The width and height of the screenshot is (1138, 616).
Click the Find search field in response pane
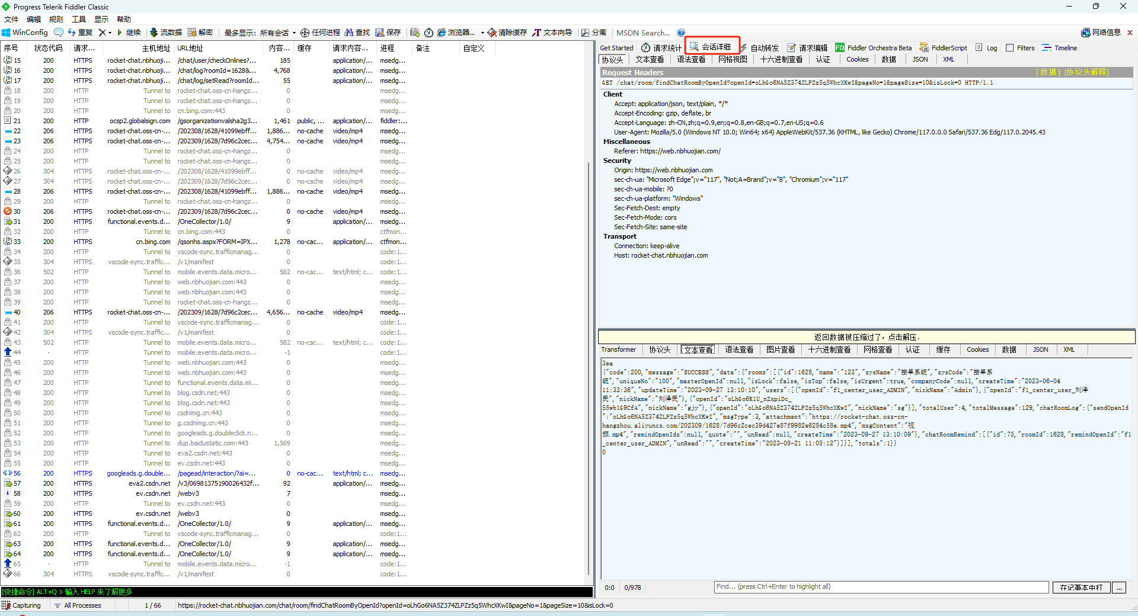(881, 587)
